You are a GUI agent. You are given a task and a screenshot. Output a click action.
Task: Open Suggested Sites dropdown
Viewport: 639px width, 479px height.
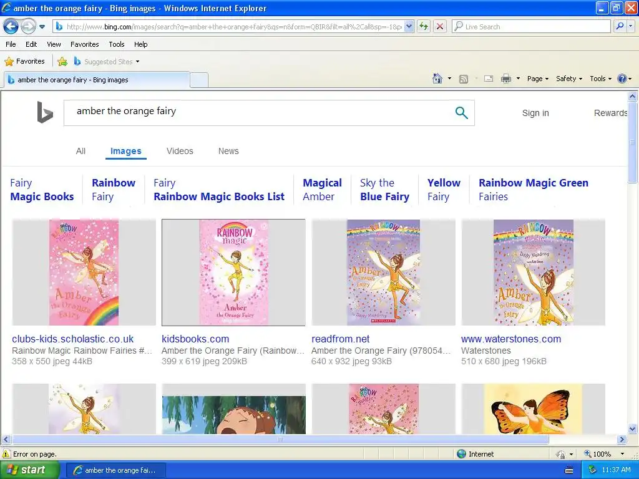[x=106, y=62]
